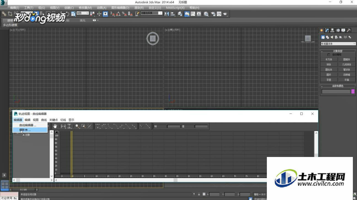This screenshot has height=200, width=357.
Task: Click the 几何球体 button
Action: (347, 65)
